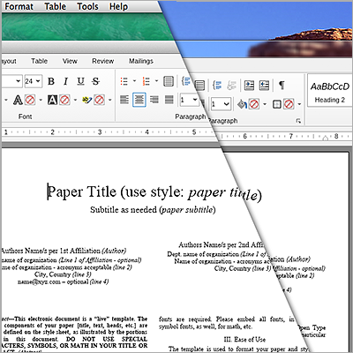Click no-color swatch beside highlighter pen

[x=100, y=100]
